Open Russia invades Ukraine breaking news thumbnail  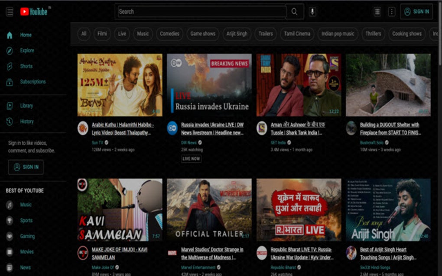click(209, 85)
